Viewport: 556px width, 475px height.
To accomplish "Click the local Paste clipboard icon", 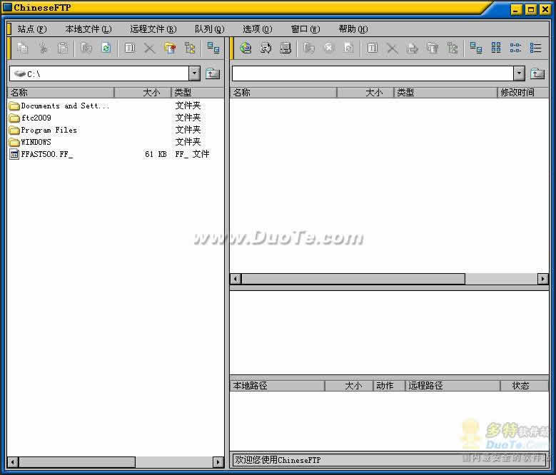I will tap(63, 48).
